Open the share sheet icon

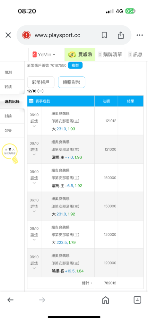click(121, 35)
